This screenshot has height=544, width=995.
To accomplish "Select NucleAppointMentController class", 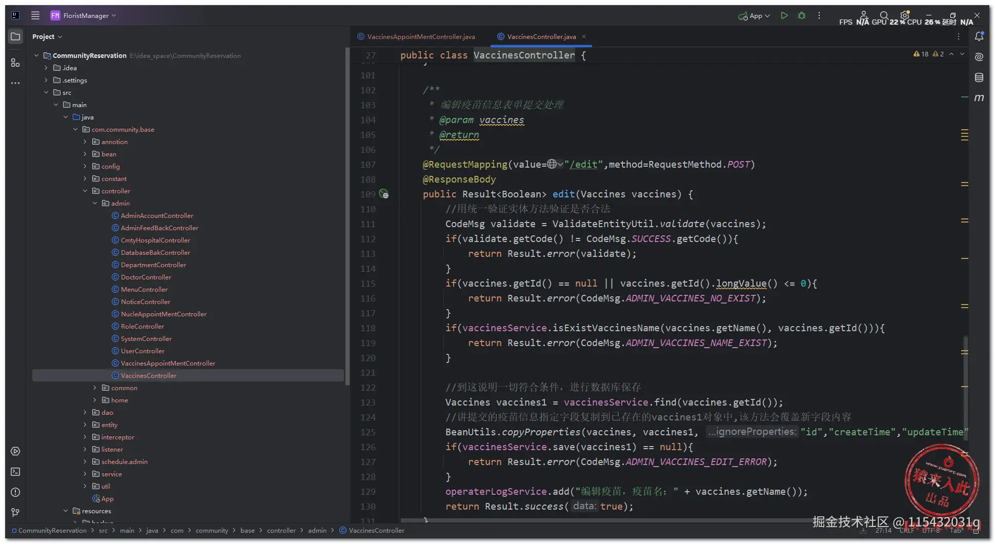I will point(164,314).
